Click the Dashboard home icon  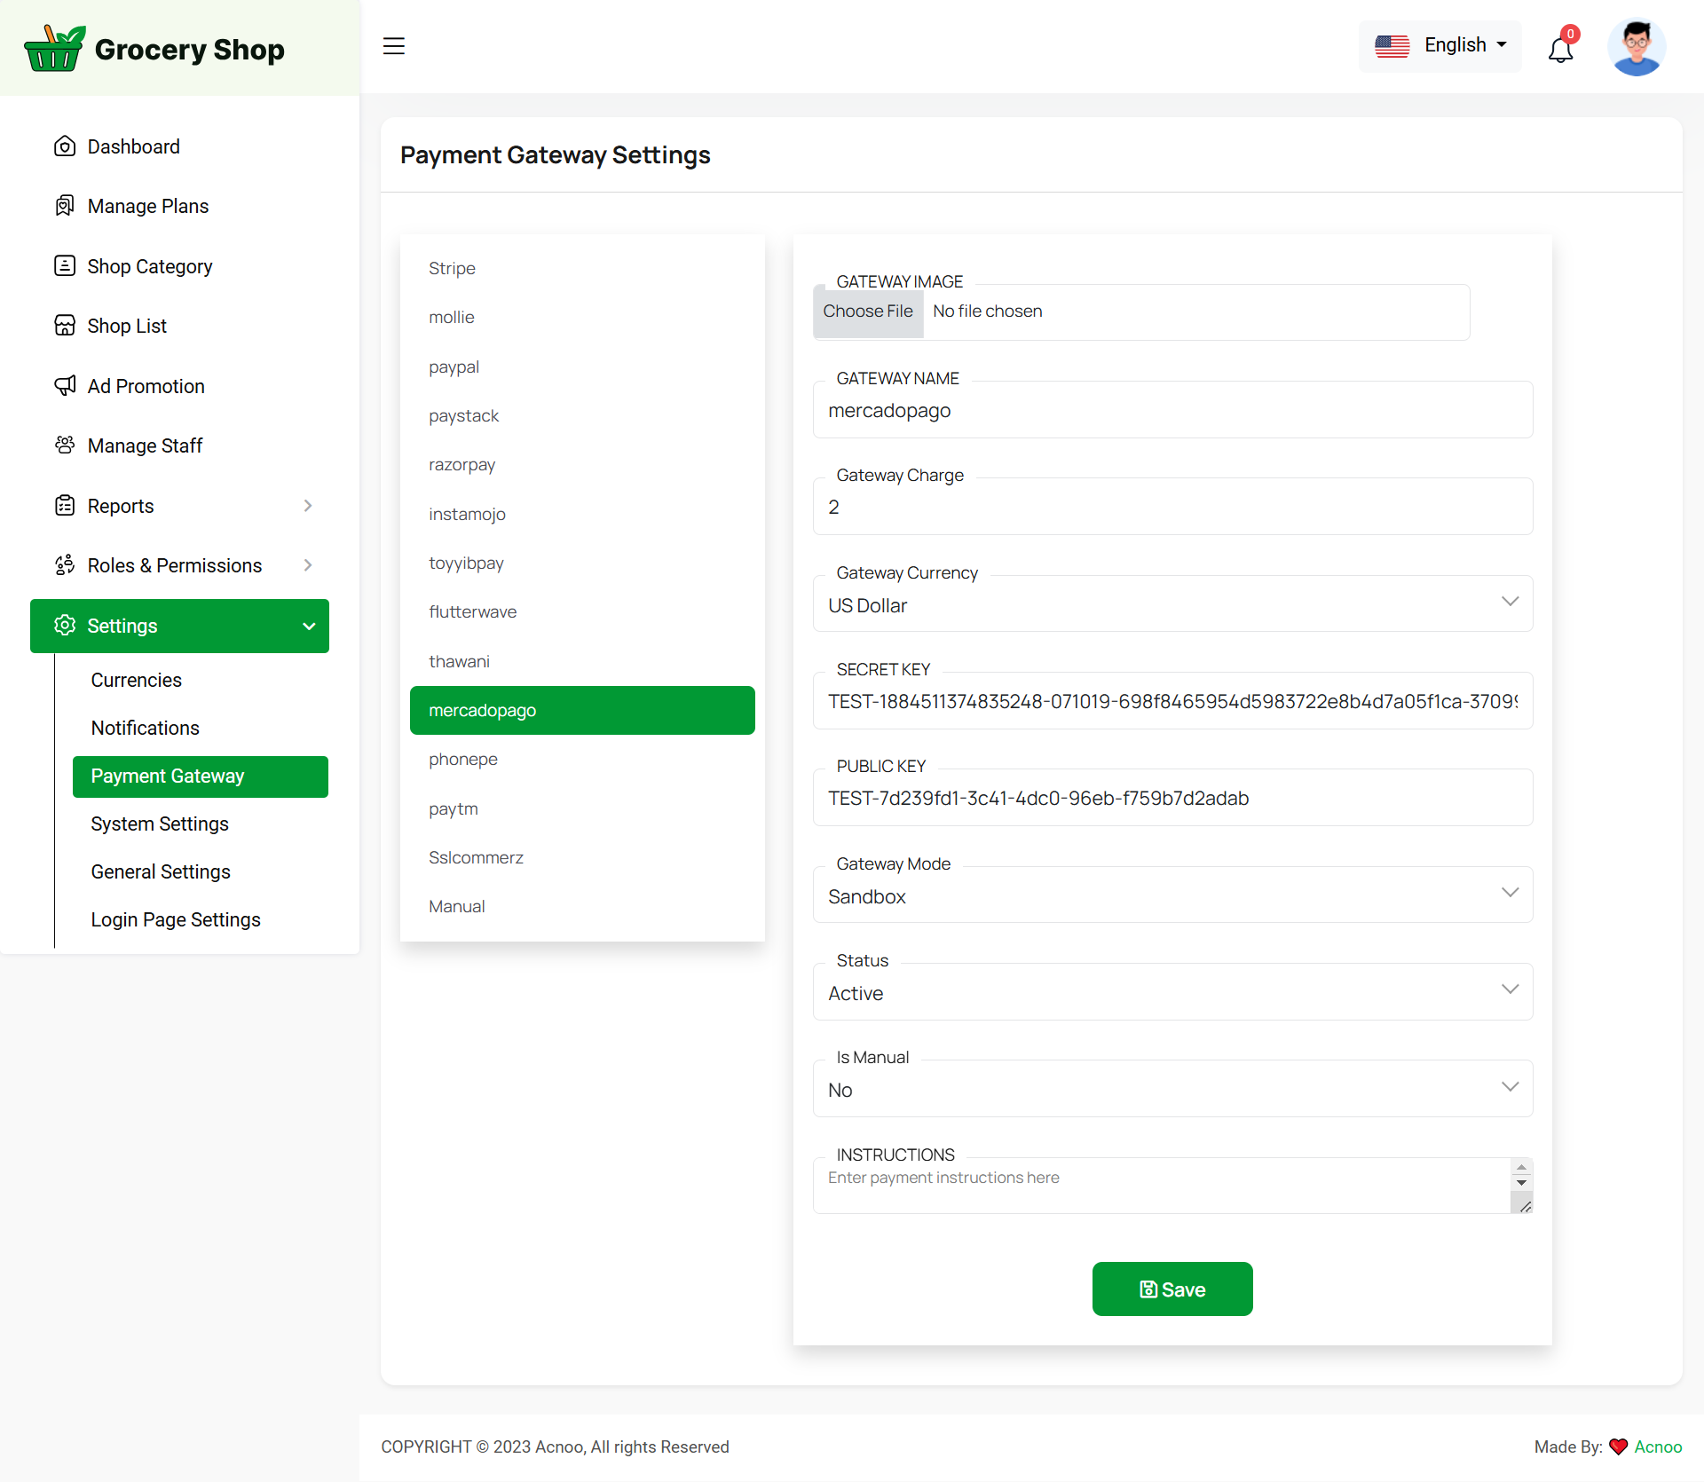pyautogui.click(x=65, y=146)
